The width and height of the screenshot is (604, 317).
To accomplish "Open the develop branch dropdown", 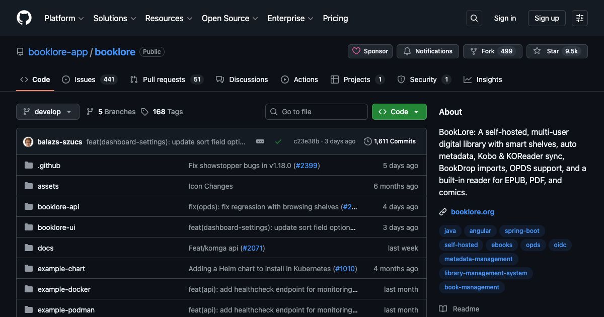I will 47,111.
